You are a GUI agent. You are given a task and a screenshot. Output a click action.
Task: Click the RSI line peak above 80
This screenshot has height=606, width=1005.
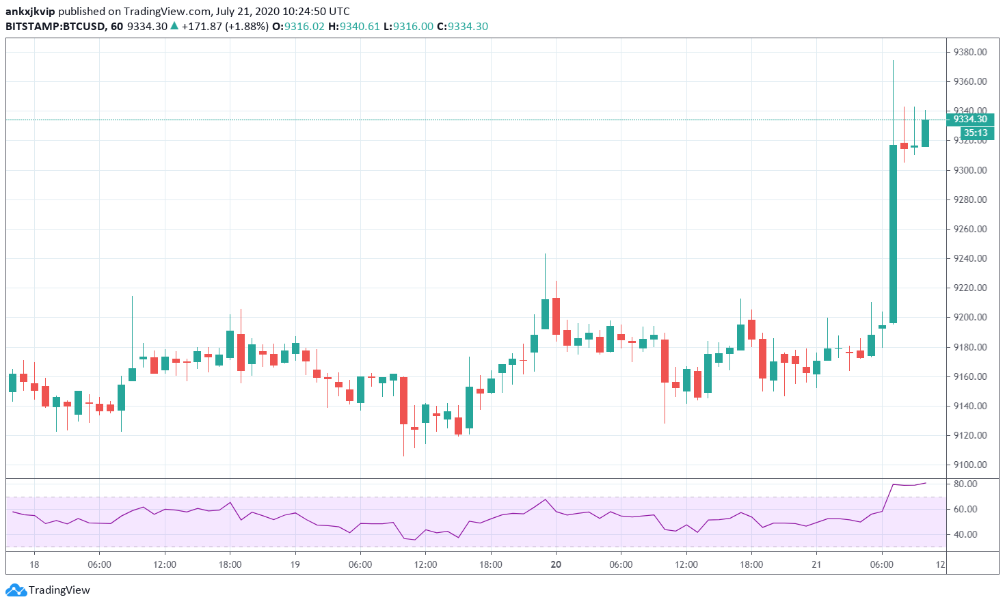926,483
